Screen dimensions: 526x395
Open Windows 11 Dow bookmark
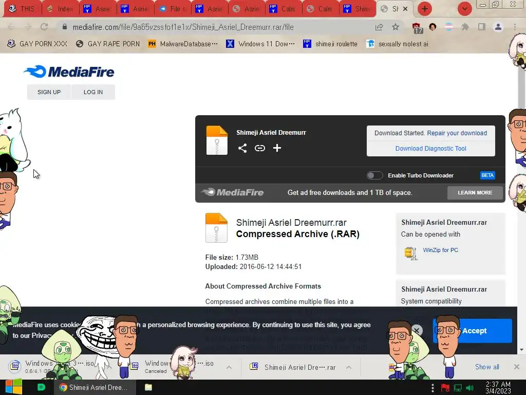(x=260, y=44)
